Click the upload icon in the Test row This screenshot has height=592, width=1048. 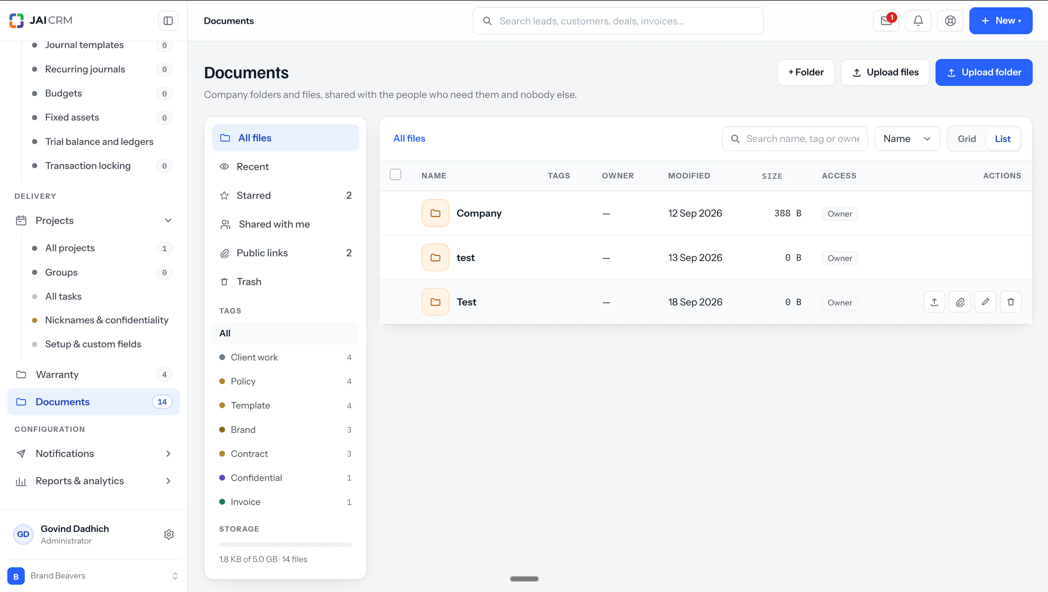coord(934,302)
